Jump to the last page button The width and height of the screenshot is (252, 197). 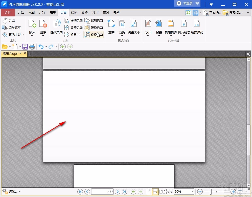pyautogui.click(x=124, y=192)
